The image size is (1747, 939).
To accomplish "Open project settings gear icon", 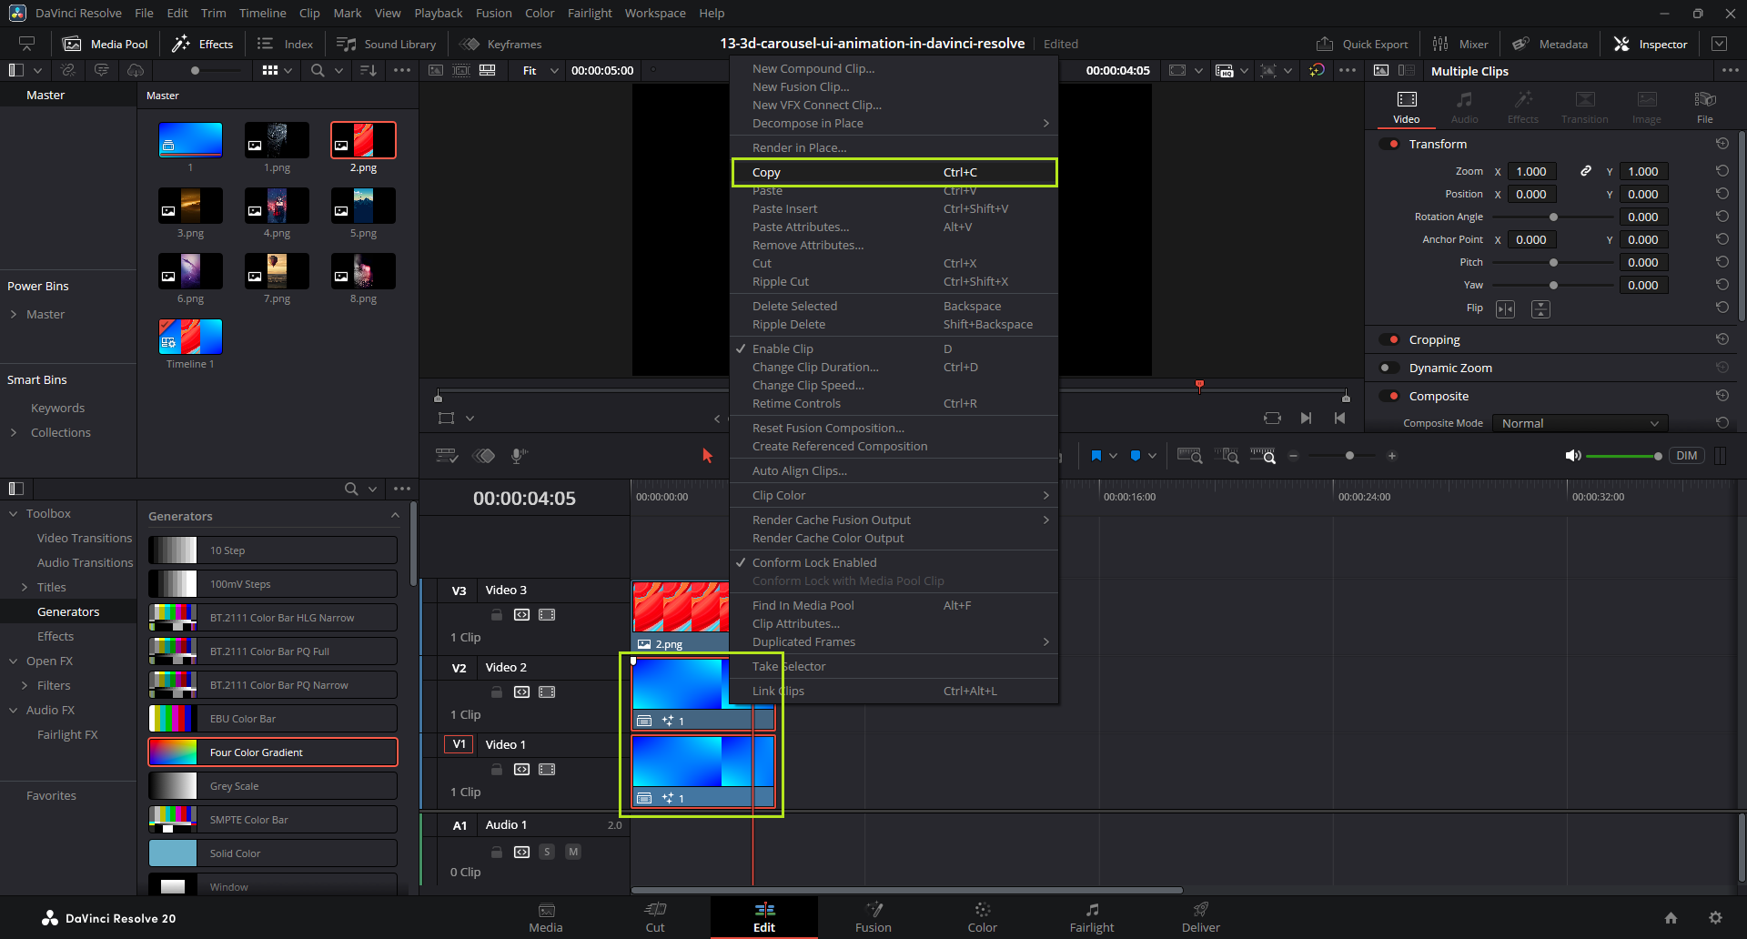I will (1715, 918).
